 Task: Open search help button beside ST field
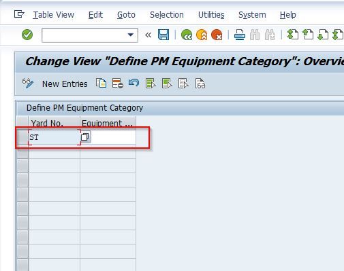(86, 137)
